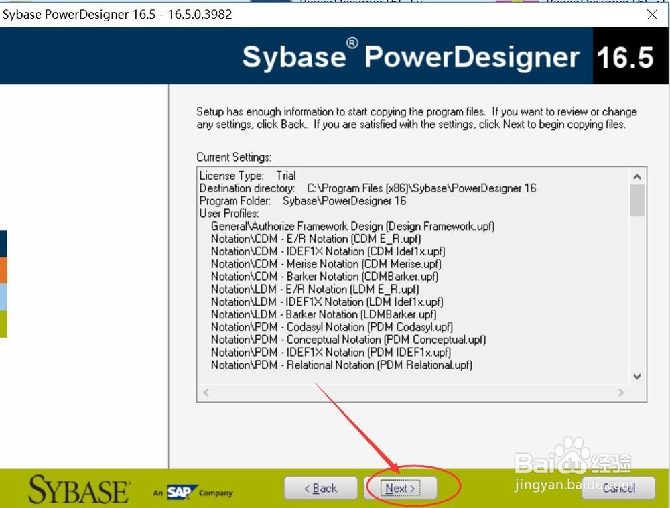Screen dimensions: 670x508
Task: Click the horizontal scroll right arrow
Action: point(621,392)
